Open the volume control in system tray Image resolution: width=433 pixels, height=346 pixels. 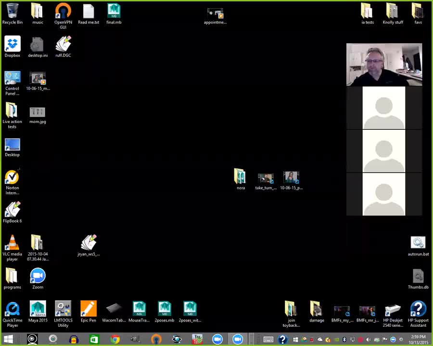pos(369,339)
